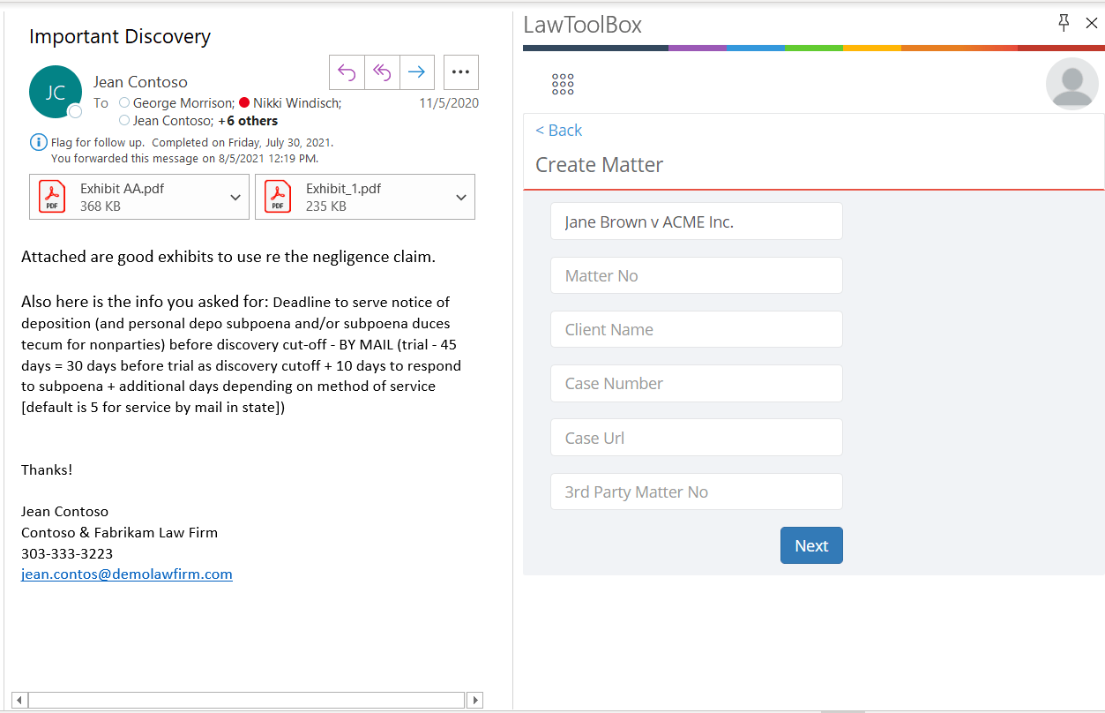Pin the LawToolBox pane open
Viewport: 1105px width, 713px height.
1064,23
